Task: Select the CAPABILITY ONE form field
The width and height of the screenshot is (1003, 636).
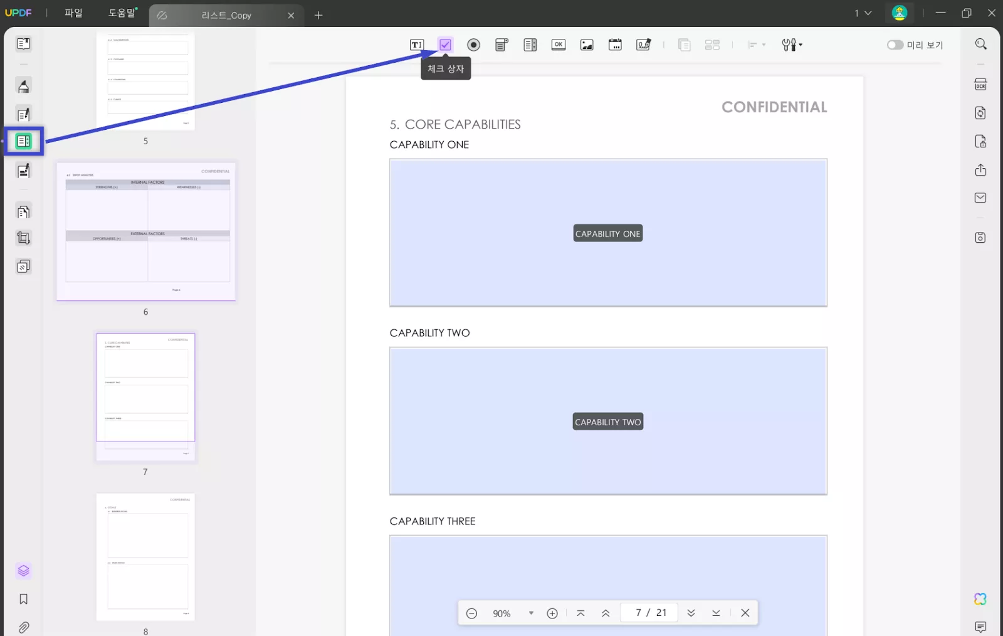Action: (x=608, y=233)
